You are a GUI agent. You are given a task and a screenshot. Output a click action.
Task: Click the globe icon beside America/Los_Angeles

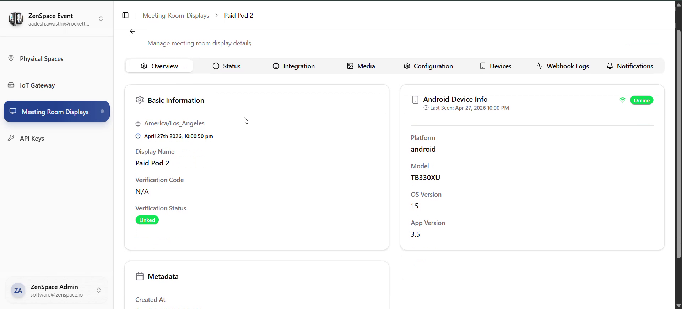[x=138, y=124]
